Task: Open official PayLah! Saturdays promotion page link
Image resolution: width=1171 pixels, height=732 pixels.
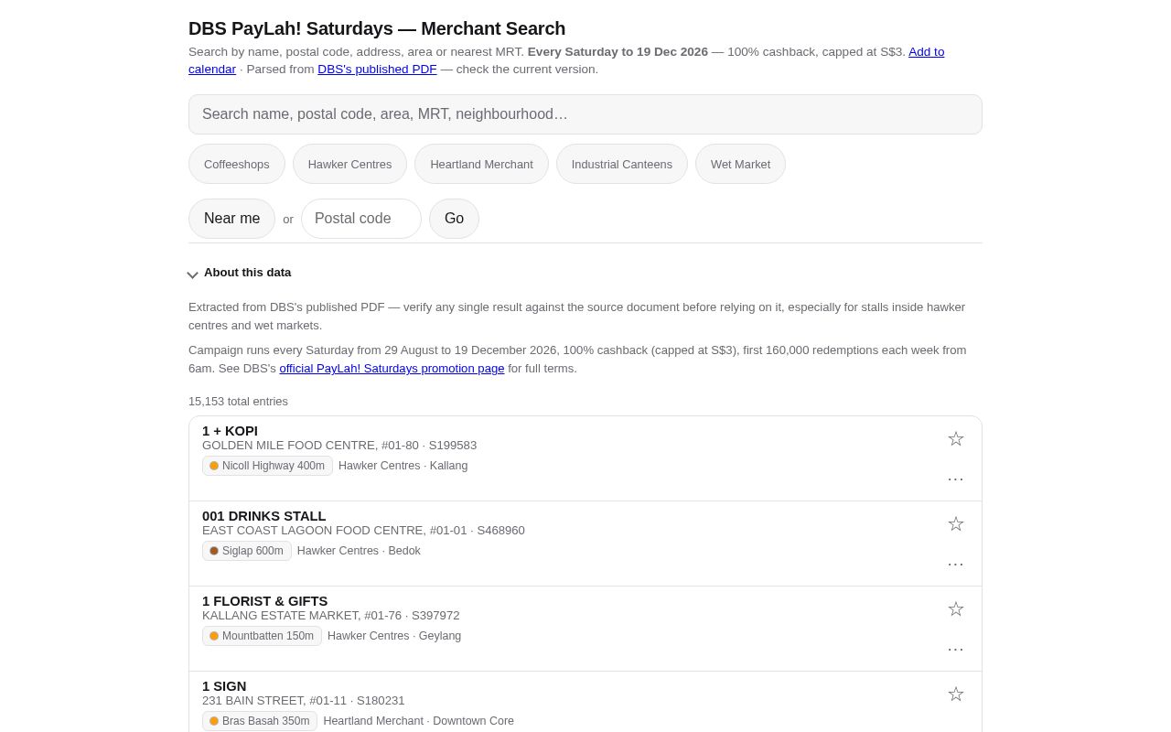Action: coord(392,369)
